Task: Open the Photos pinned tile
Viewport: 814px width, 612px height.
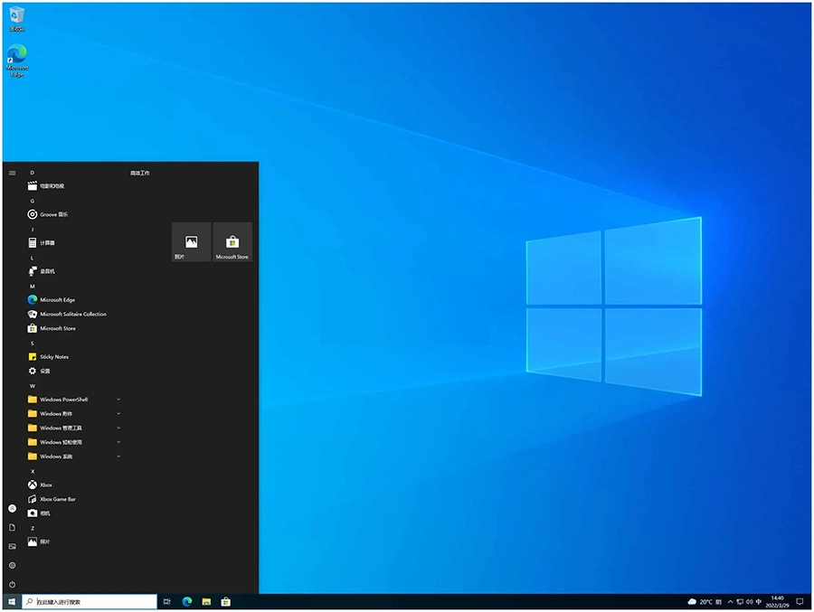Action: coord(191,242)
